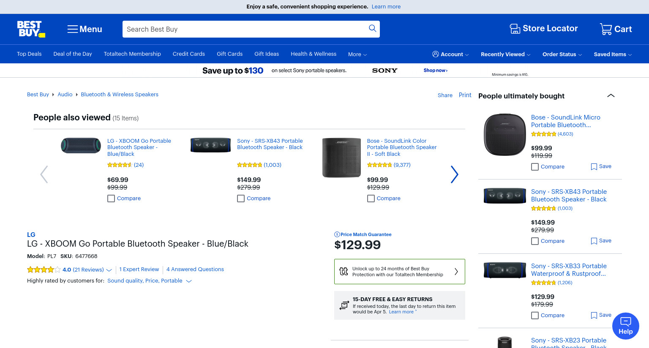
Task: Click Audio breadcrumb link
Action: click(x=65, y=95)
